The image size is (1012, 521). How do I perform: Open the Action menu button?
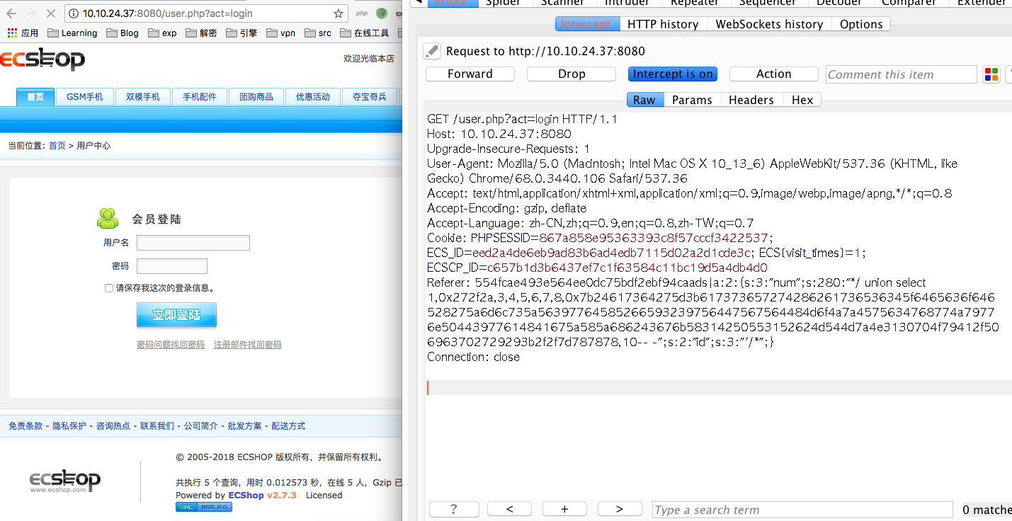[774, 74]
